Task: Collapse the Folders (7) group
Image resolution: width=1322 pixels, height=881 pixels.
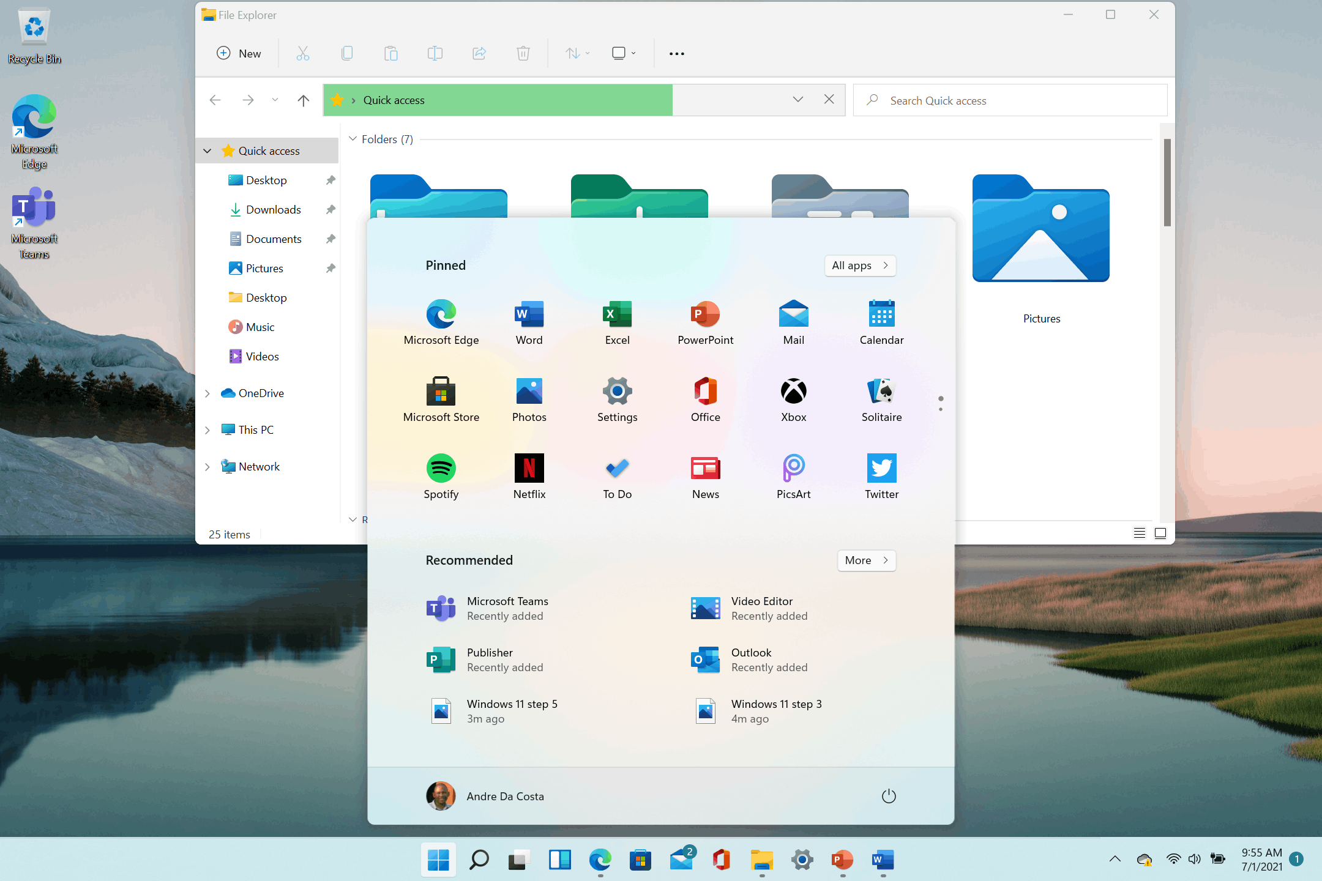Action: (353, 139)
